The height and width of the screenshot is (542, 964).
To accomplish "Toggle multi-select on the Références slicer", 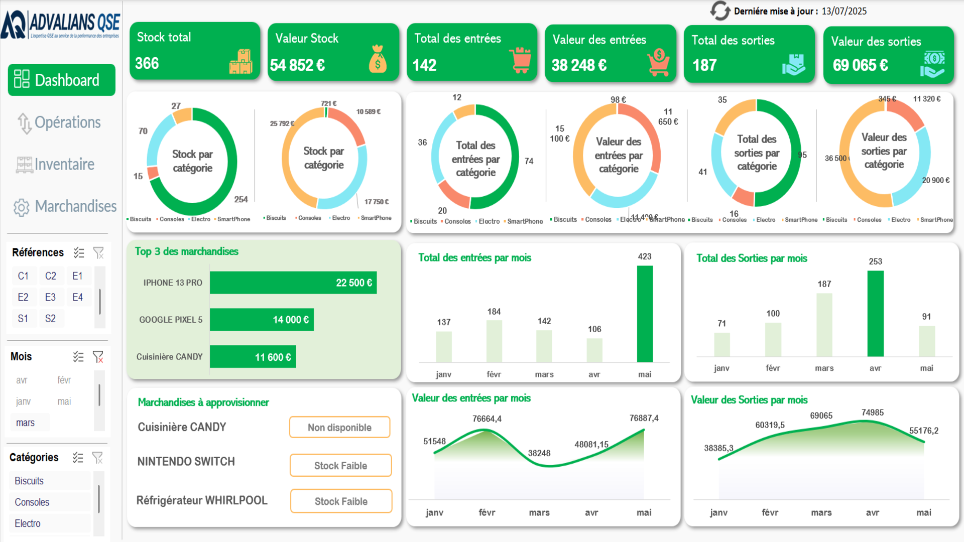I will point(79,252).
